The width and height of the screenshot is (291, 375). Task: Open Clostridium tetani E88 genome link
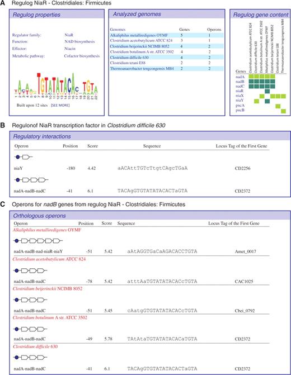pos(128,63)
